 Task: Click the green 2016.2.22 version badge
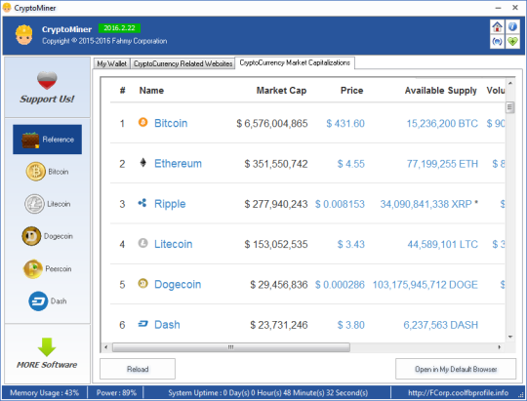[x=119, y=28]
